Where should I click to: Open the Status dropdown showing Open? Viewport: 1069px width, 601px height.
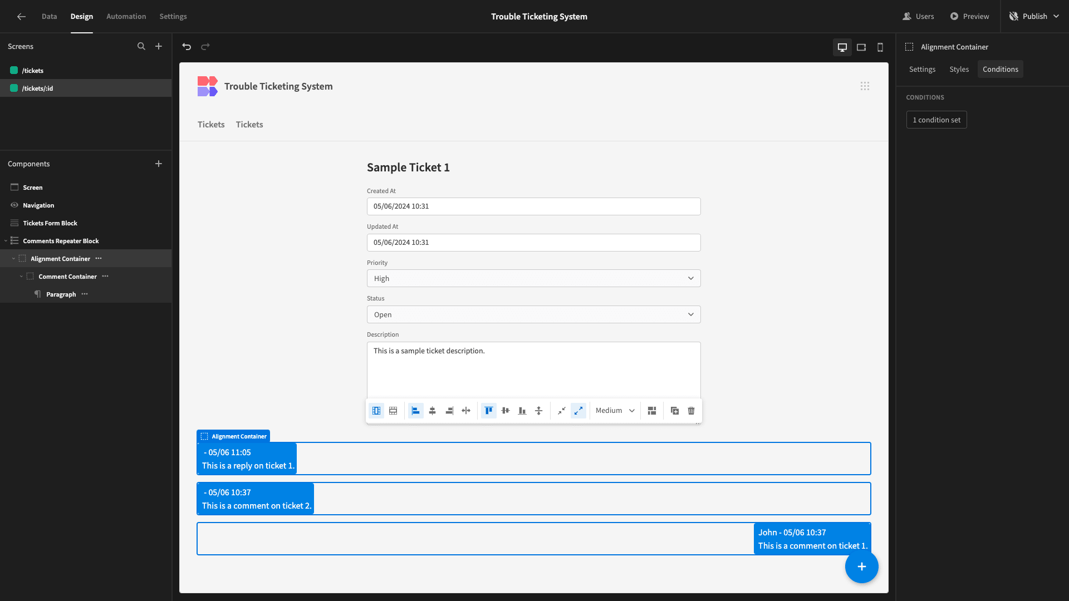(x=533, y=314)
